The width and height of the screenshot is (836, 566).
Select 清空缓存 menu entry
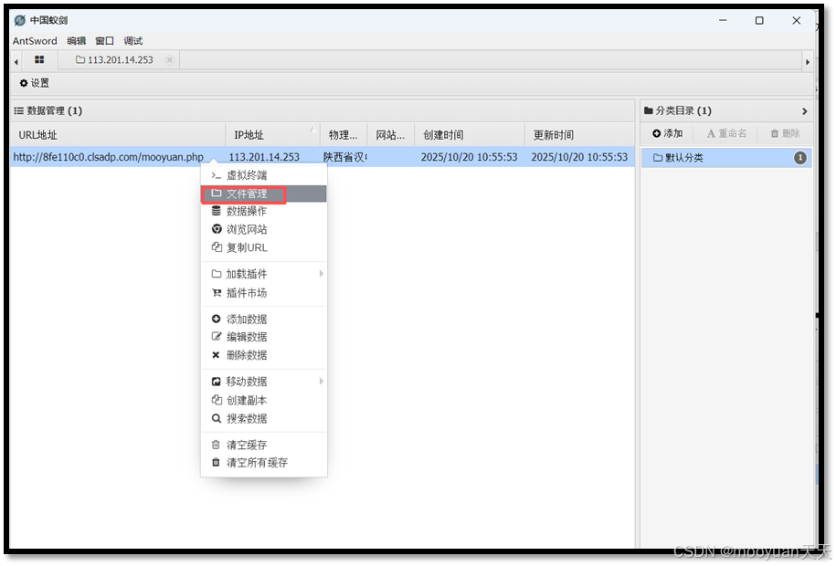264,445
